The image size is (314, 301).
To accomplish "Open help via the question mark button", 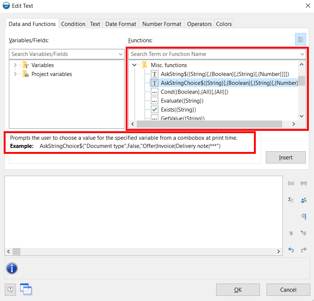I will click(x=10, y=289).
